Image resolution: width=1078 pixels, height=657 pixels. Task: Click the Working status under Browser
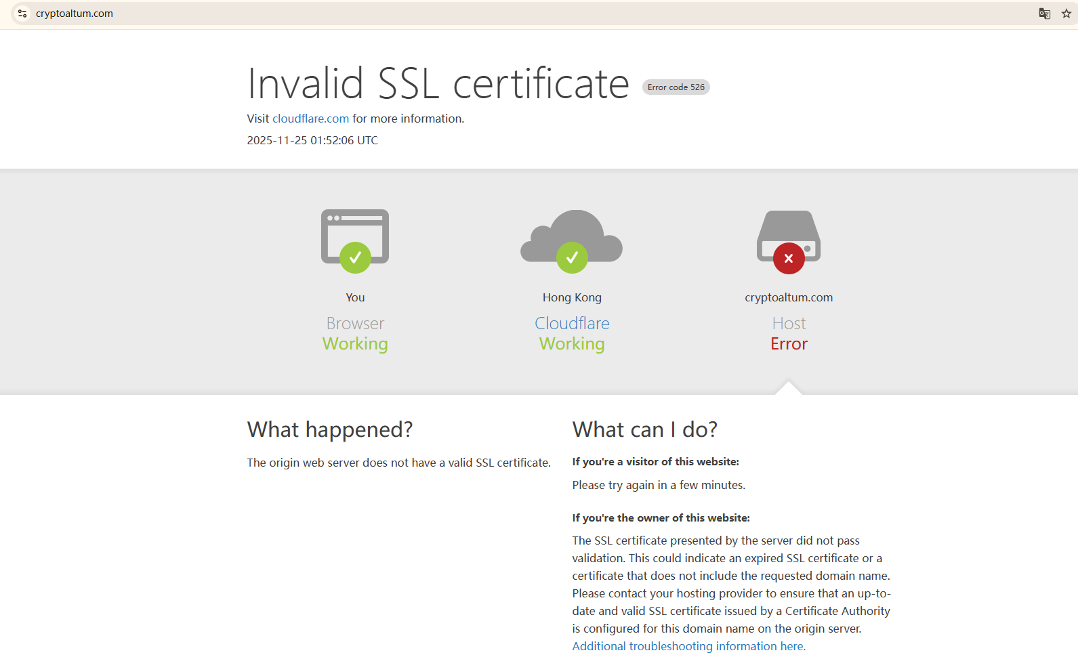(x=355, y=344)
